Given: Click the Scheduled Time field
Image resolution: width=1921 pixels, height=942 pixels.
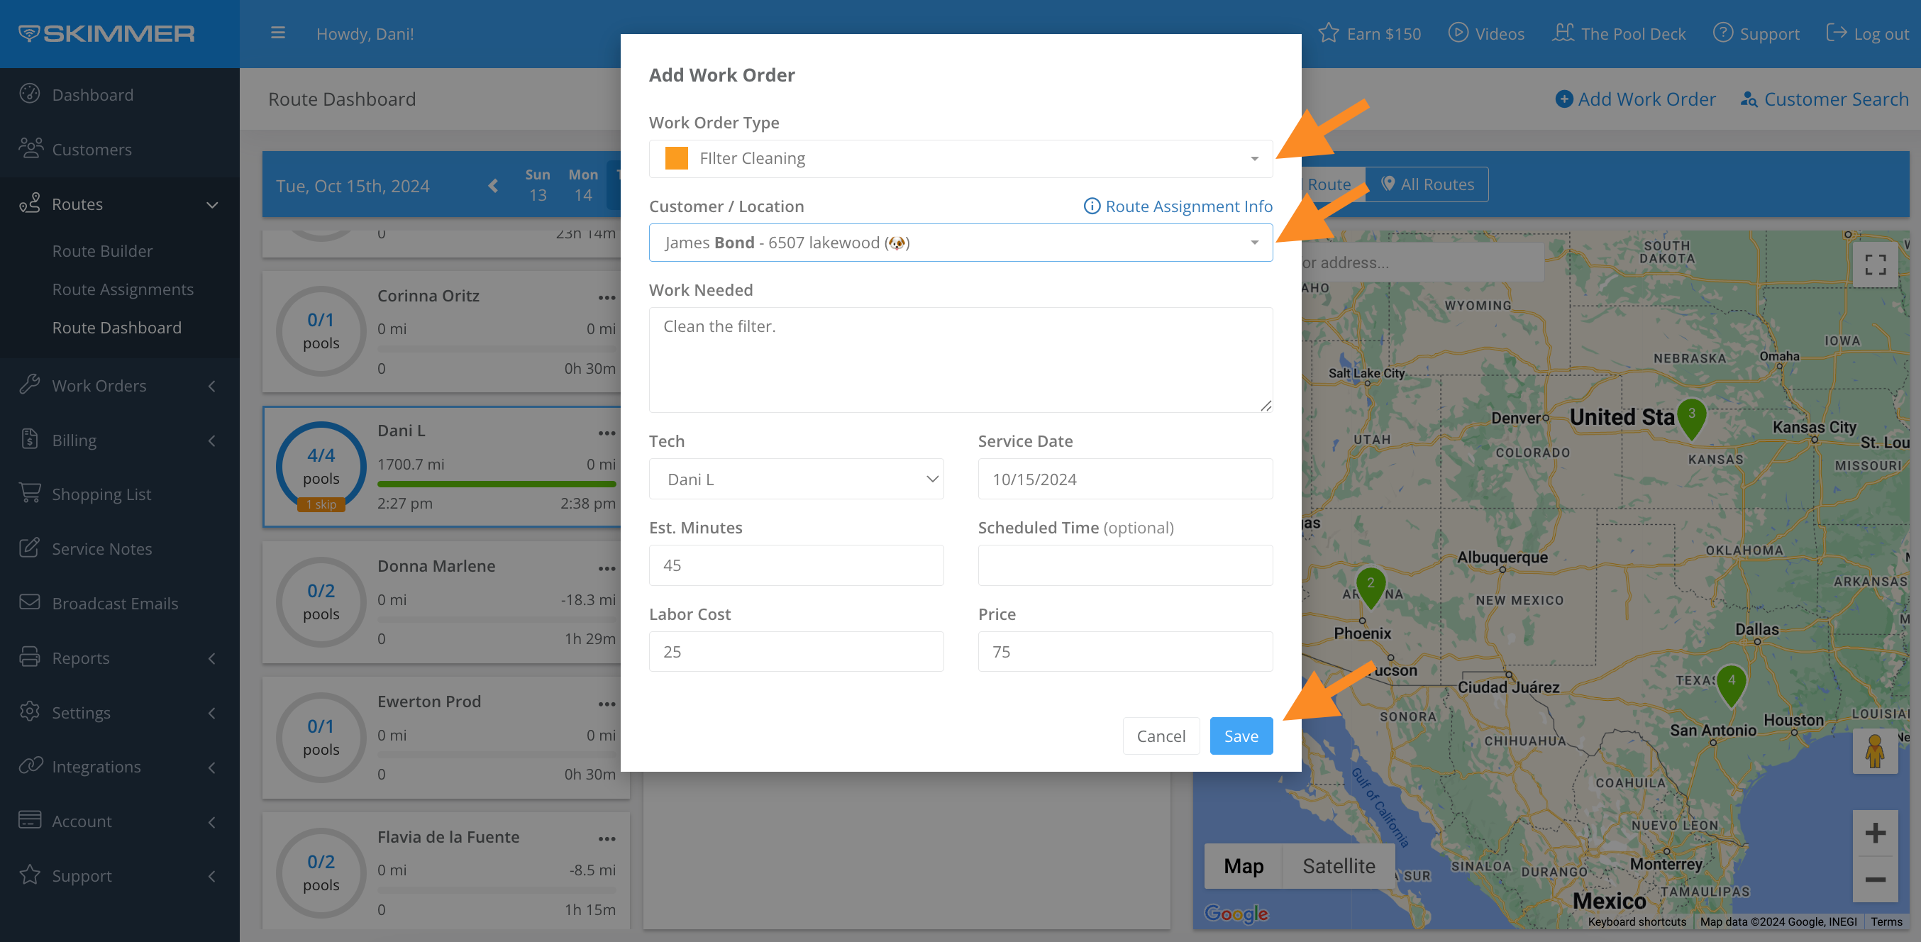Looking at the screenshot, I should pyautogui.click(x=1125, y=565).
